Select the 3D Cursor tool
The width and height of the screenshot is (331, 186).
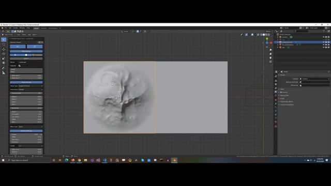pos(4,44)
